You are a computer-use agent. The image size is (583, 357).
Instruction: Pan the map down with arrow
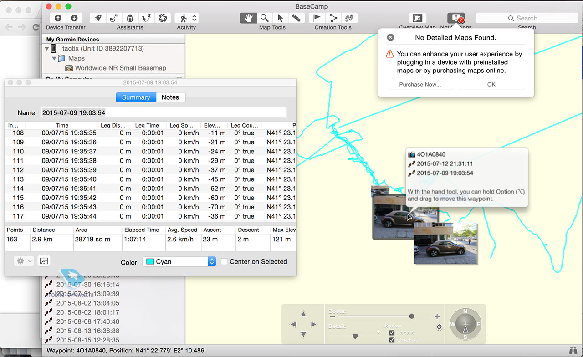coord(303,335)
